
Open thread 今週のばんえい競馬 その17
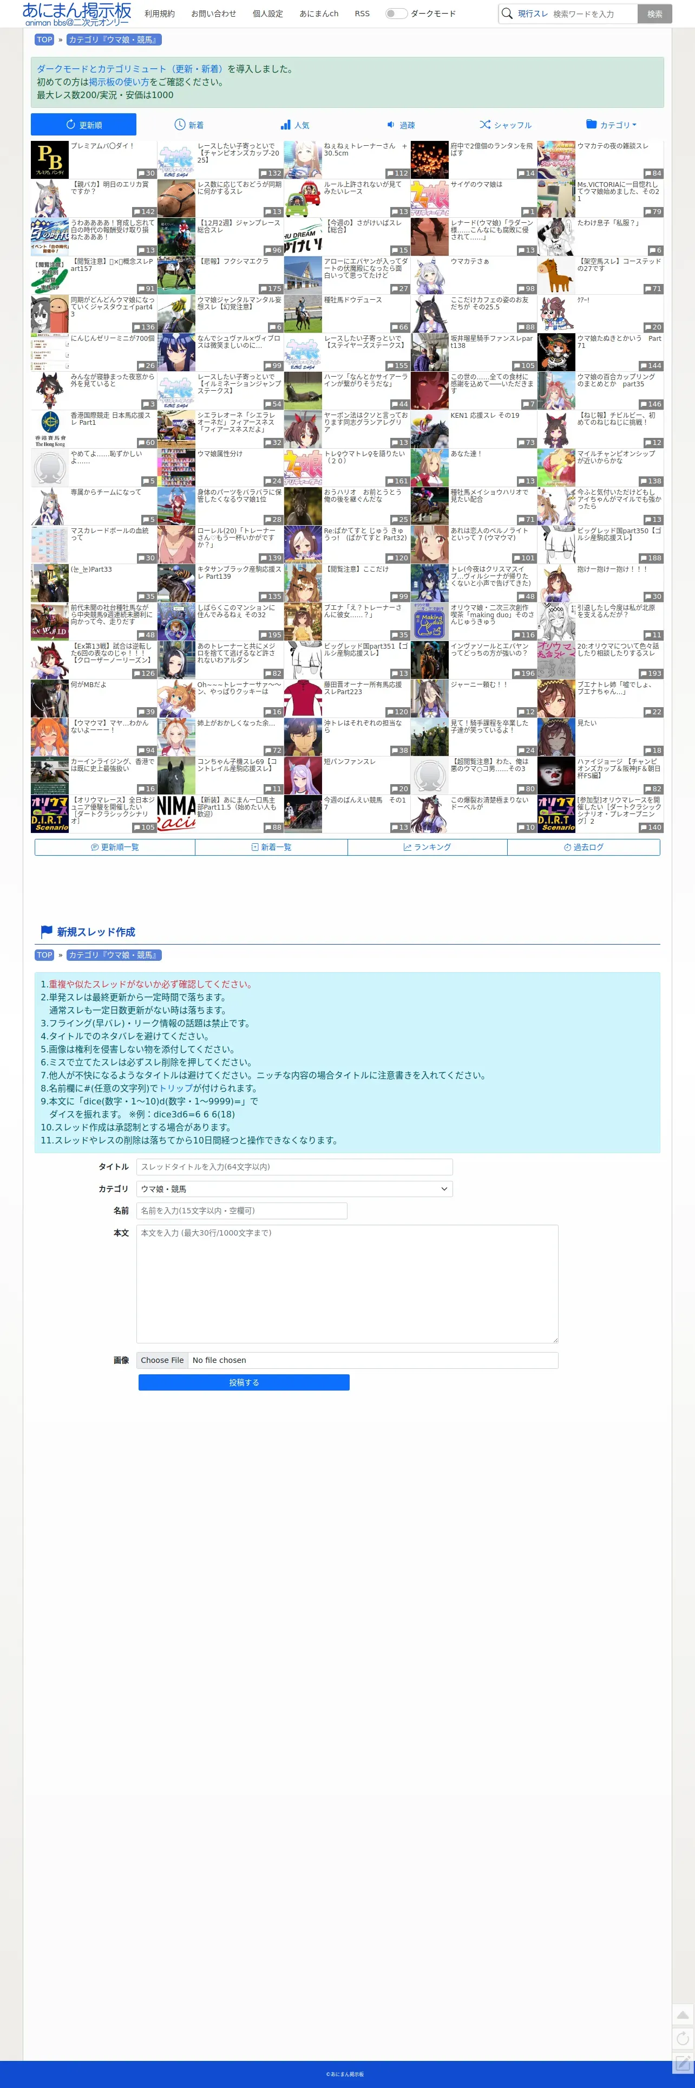click(x=365, y=803)
